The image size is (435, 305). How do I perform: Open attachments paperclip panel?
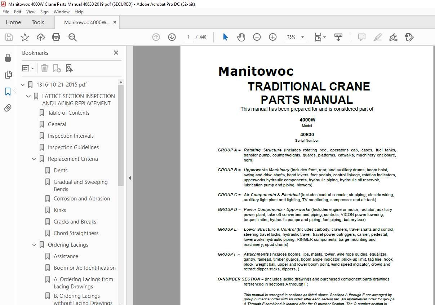(x=8, y=108)
